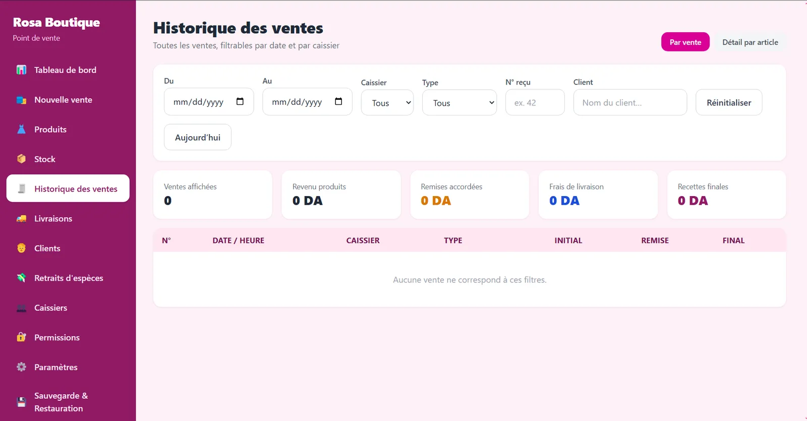Click the Stock box icon
This screenshot has width=807, height=421.
(21, 159)
